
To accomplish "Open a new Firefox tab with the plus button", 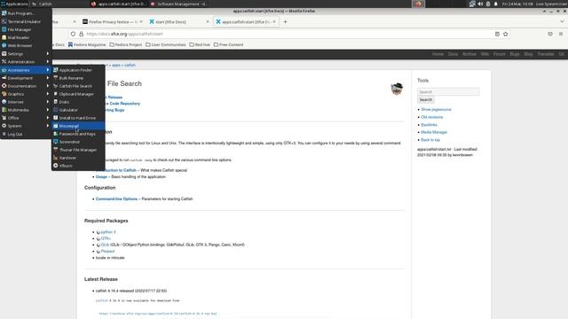I will [286, 21].
